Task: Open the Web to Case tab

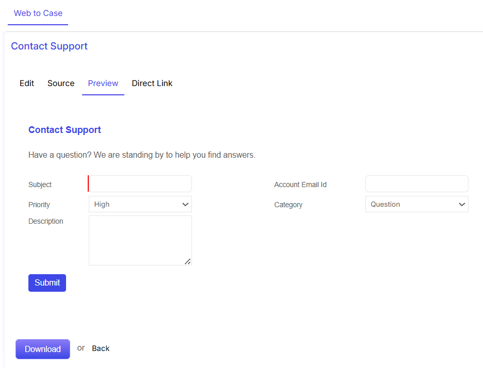Action: click(x=38, y=13)
